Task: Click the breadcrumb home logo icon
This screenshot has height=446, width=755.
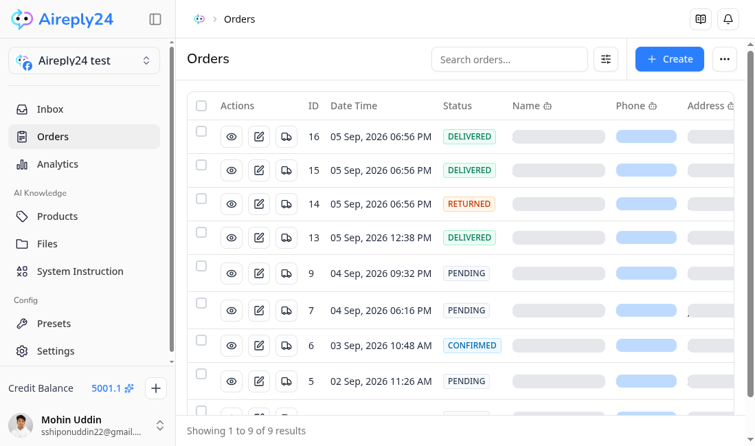Action: pyautogui.click(x=199, y=19)
